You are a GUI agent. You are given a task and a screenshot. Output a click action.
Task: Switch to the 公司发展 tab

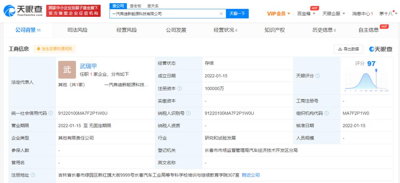point(176,30)
